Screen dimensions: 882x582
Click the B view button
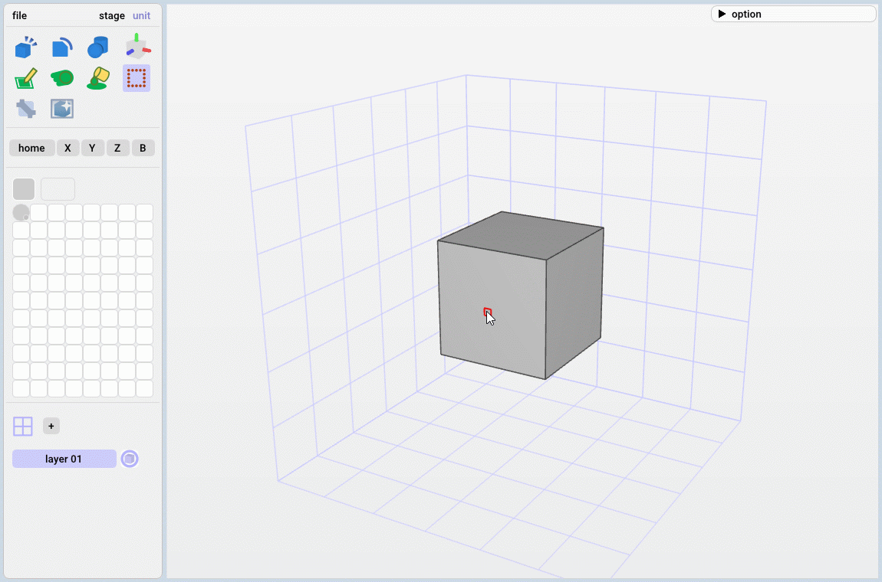(143, 148)
